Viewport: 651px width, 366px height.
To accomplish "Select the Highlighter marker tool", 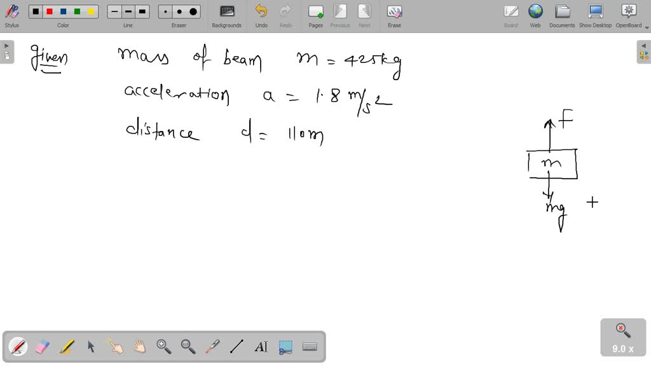I will click(x=66, y=346).
